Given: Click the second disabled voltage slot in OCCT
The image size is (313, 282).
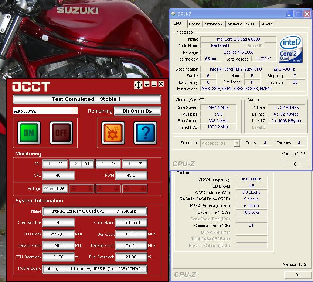Looking at the screenshot, I should click(x=108, y=189).
